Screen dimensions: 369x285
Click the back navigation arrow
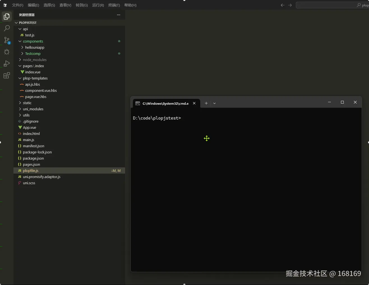pyautogui.click(x=282, y=5)
